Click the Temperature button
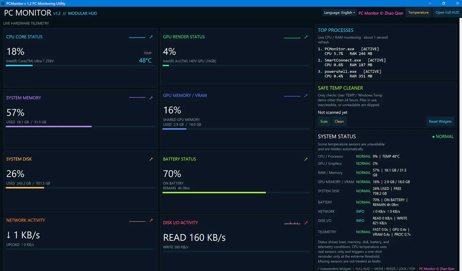Viewport: 462px width, 271px height. (x=418, y=12)
